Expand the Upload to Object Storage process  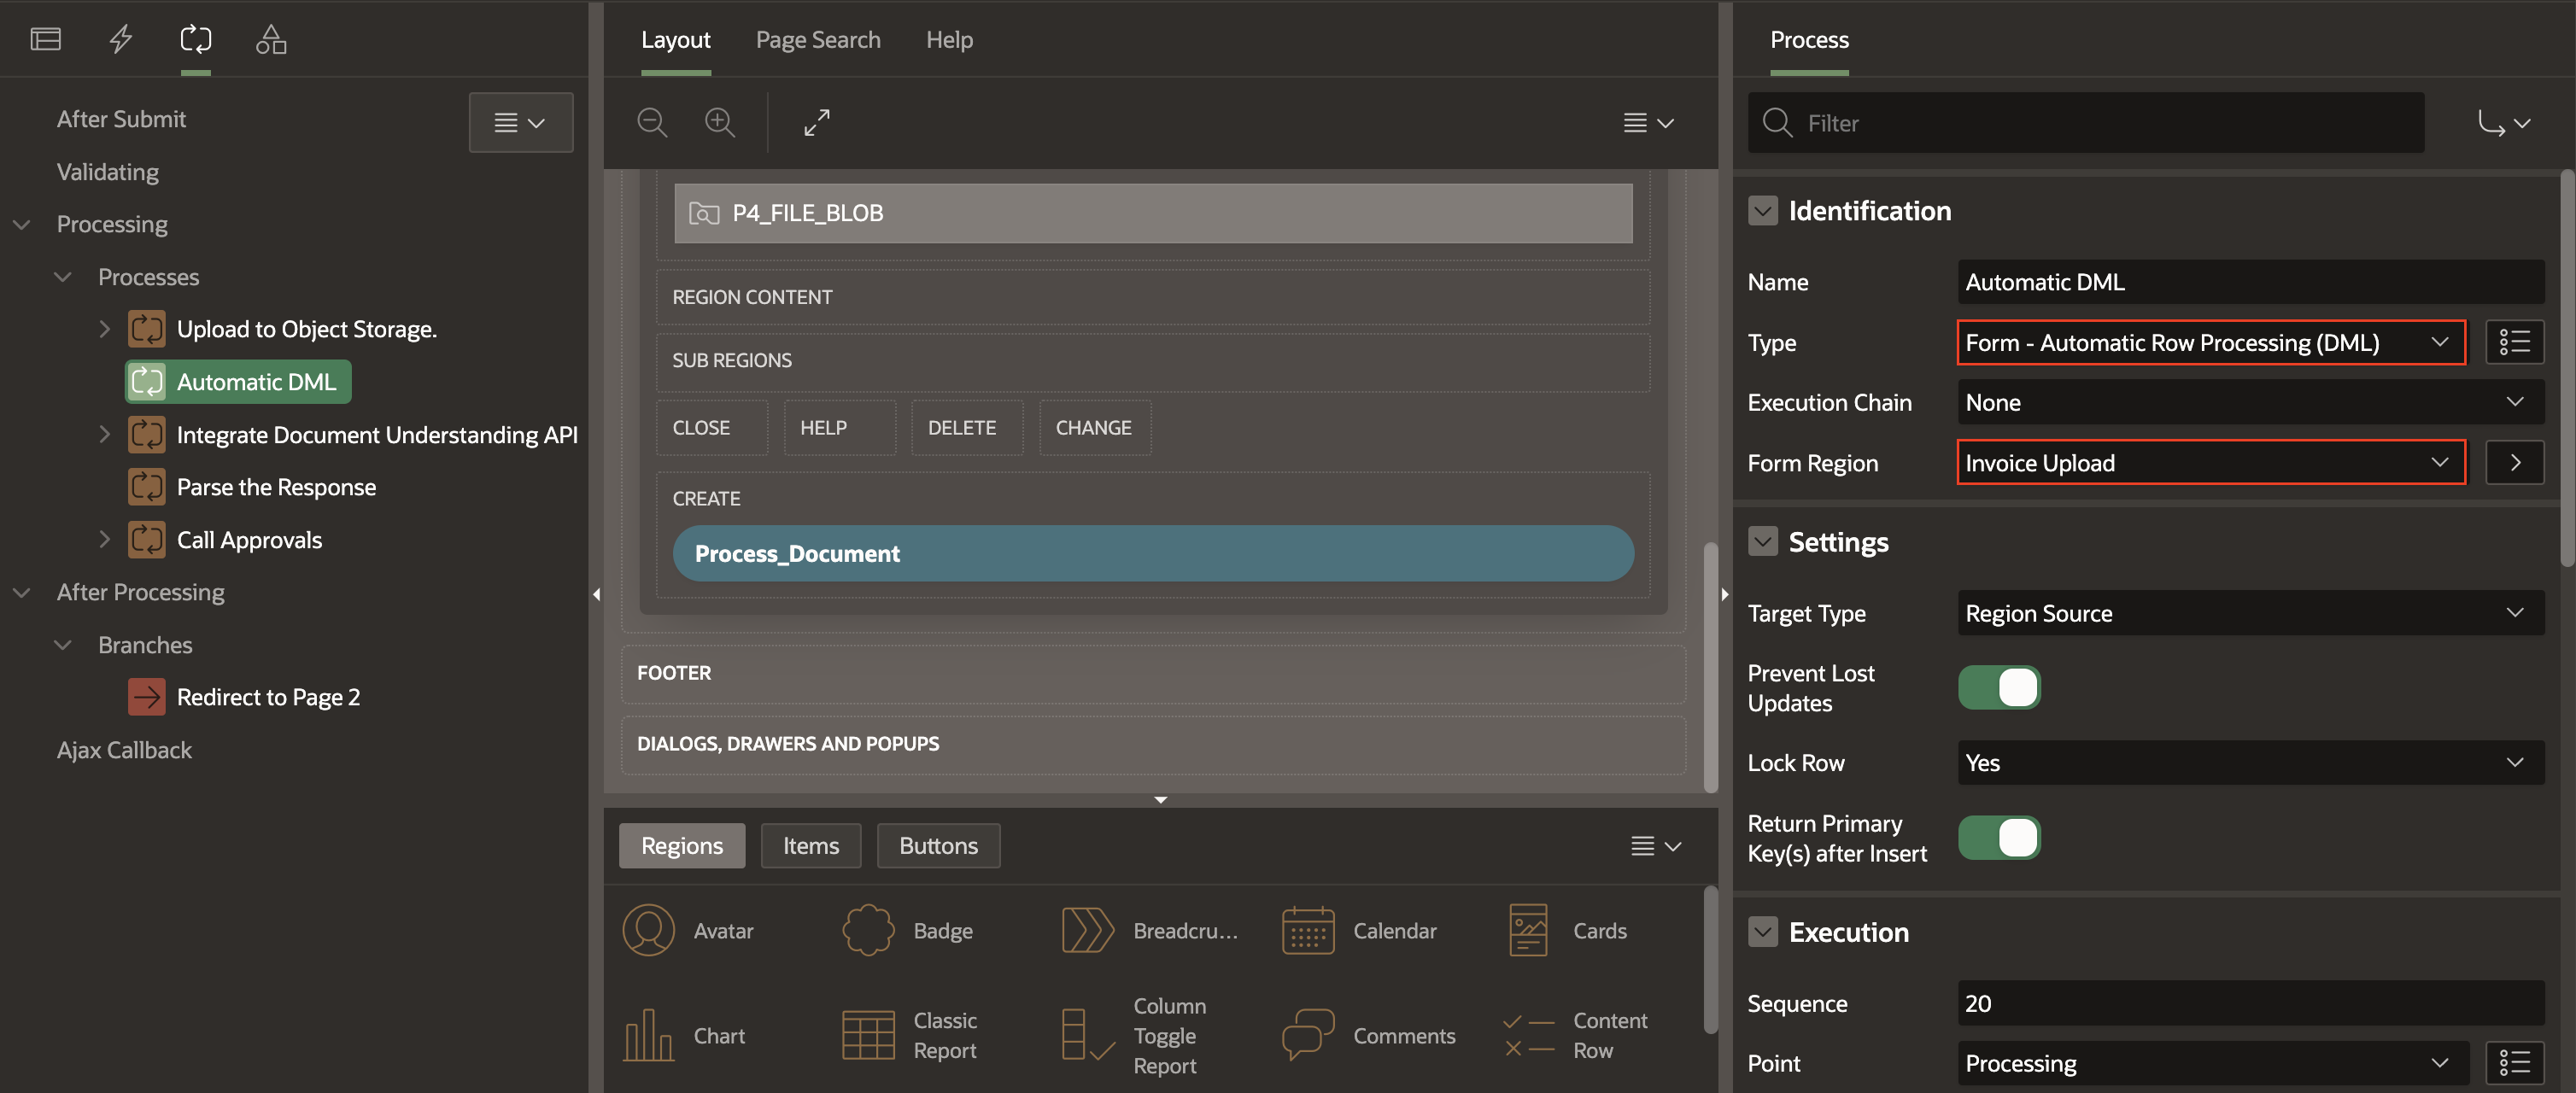click(x=104, y=329)
